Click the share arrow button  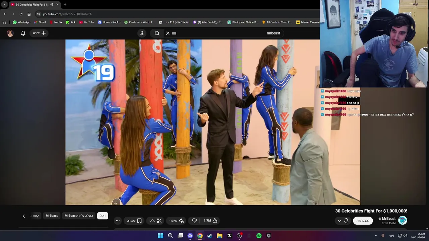[x=177, y=221]
